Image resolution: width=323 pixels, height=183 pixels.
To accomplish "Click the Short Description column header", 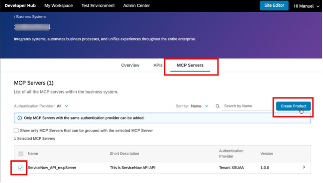I will 124,154.
